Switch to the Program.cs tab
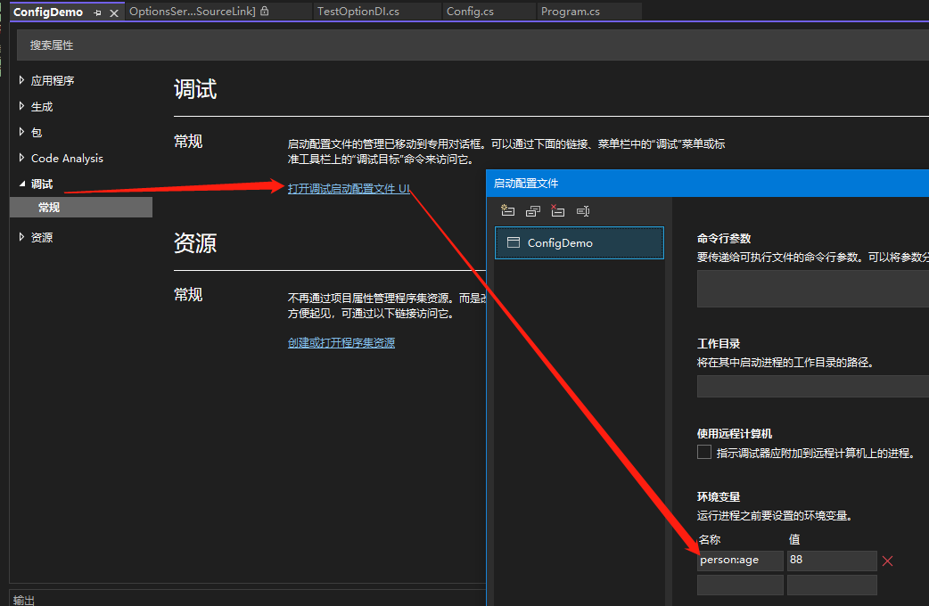 [x=570, y=12]
